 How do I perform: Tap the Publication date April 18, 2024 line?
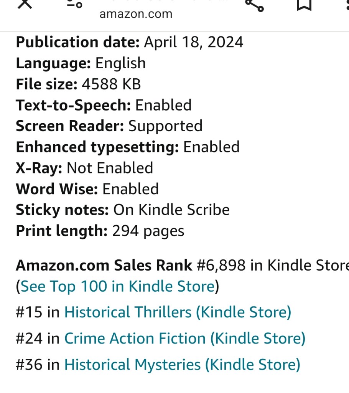pos(129,42)
